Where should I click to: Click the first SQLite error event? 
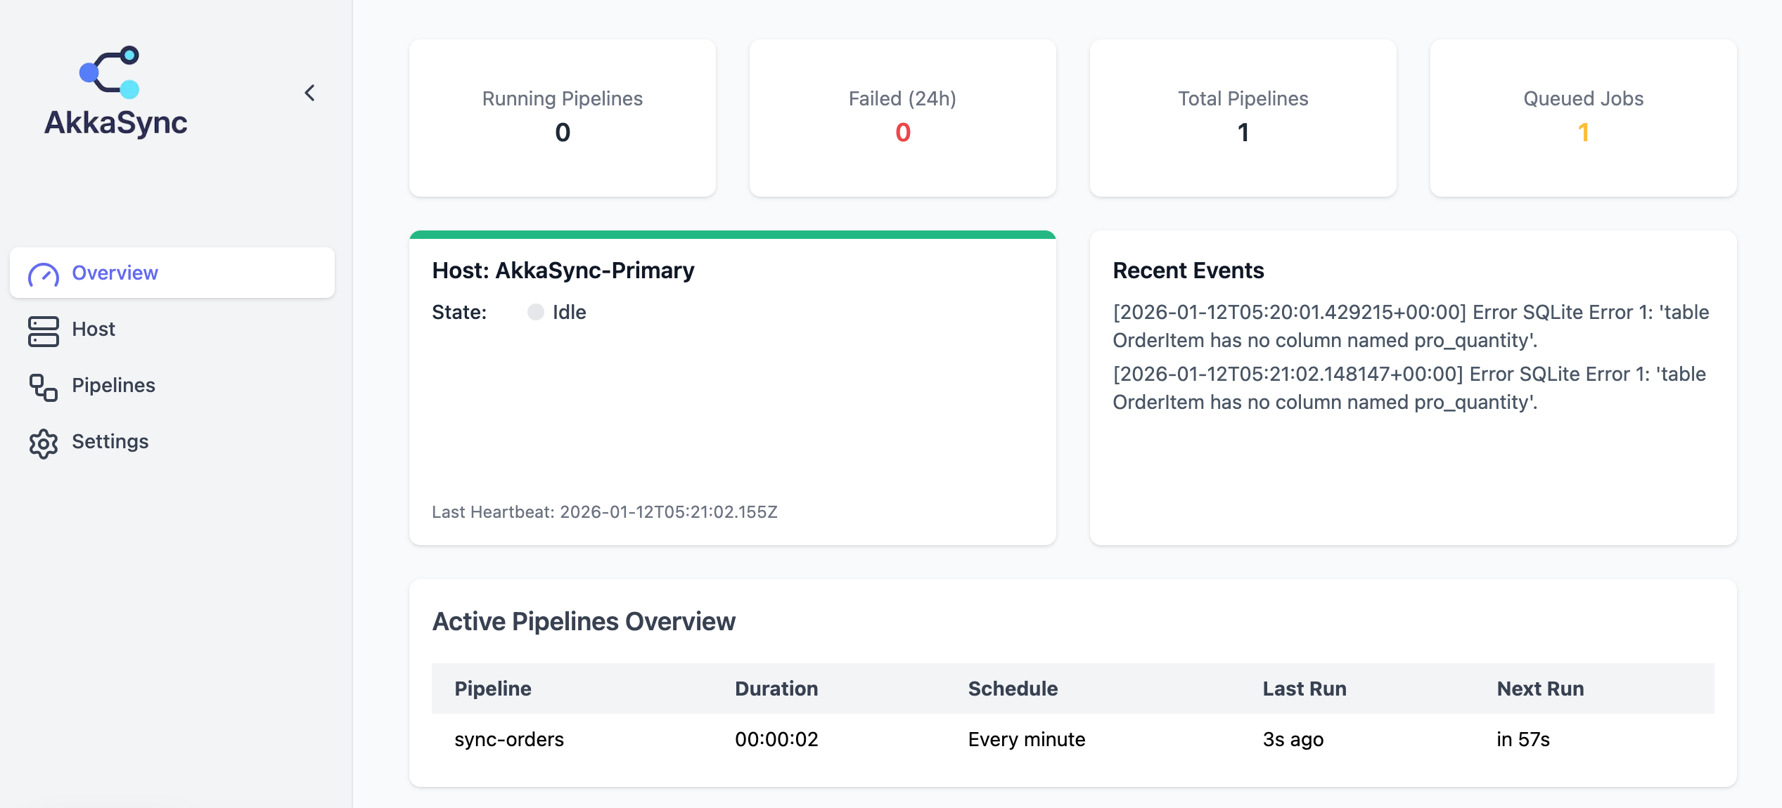tap(1410, 326)
